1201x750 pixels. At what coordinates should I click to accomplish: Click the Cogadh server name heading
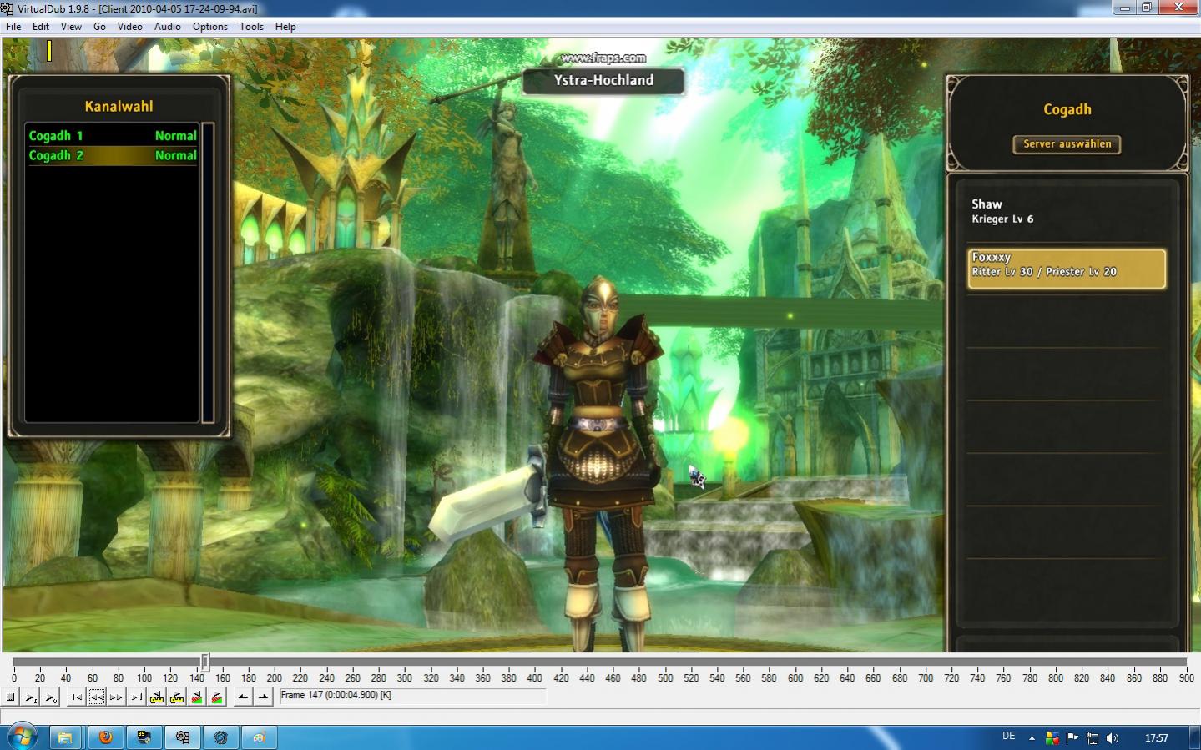[x=1067, y=109]
